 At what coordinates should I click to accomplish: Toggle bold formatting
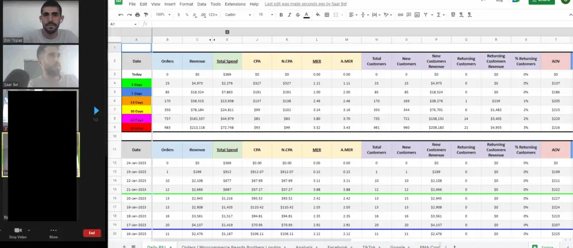[281, 15]
